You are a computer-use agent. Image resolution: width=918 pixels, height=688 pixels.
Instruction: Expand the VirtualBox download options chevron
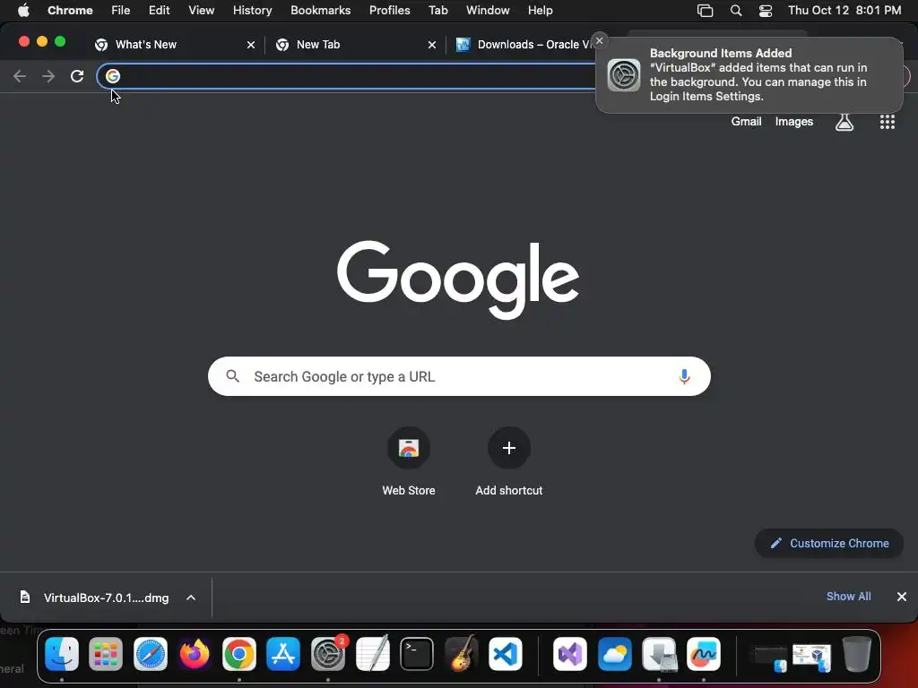tap(191, 598)
